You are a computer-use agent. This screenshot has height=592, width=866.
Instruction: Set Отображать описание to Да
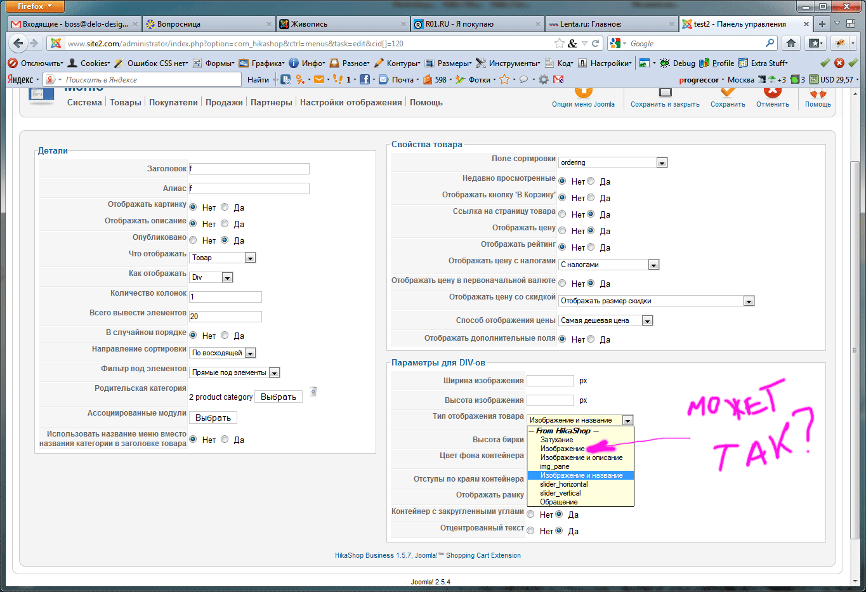[x=225, y=223]
